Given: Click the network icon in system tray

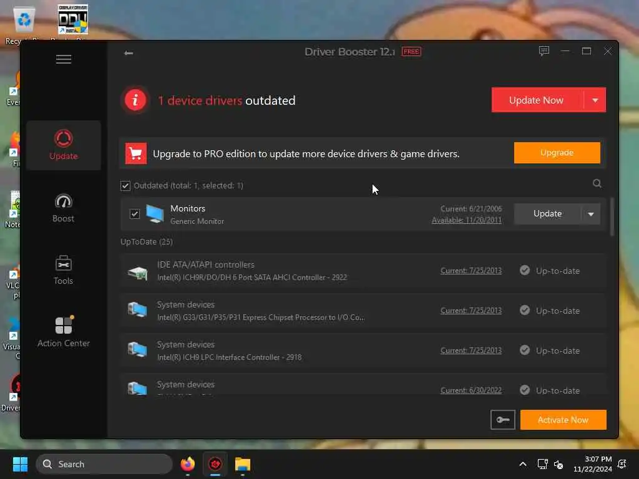Looking at the screenshot, I should click(542, 464).
